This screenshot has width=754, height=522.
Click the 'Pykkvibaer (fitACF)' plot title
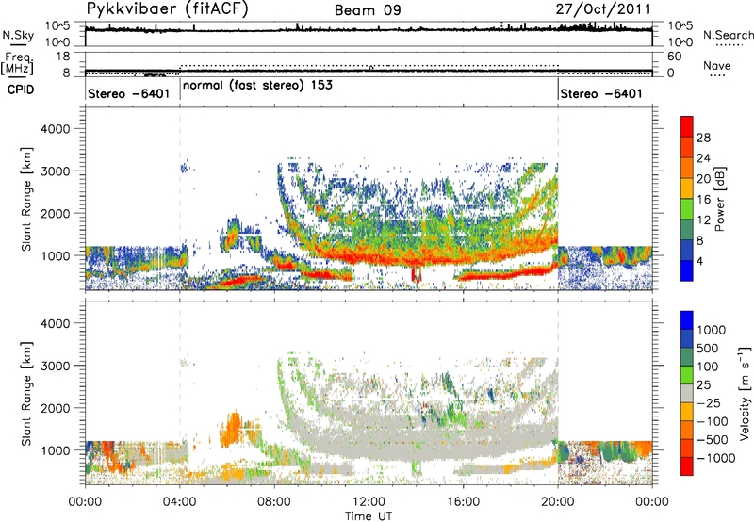point(168,9)
